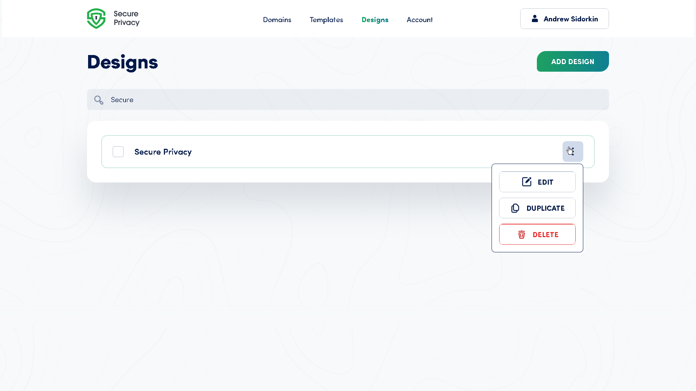Select Duplicate to copy the design

[537, 208]
